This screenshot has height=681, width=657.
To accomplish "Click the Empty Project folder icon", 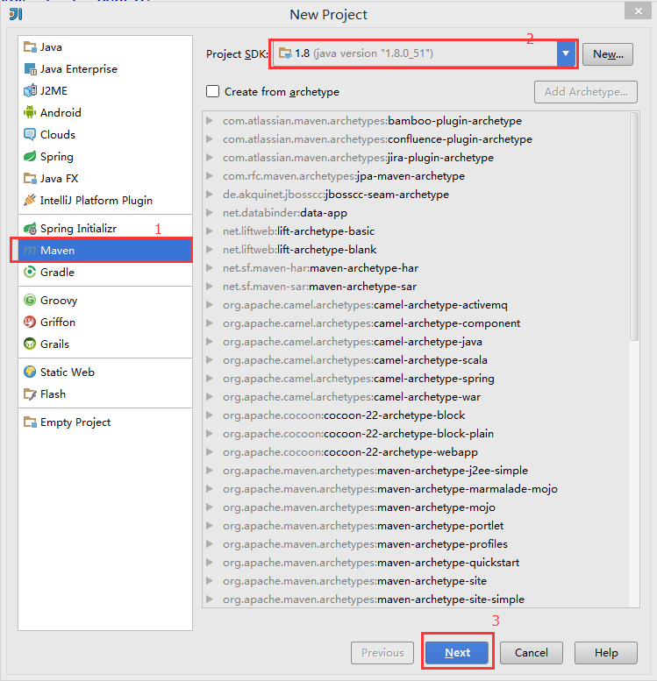I will (x=30, y=422).
